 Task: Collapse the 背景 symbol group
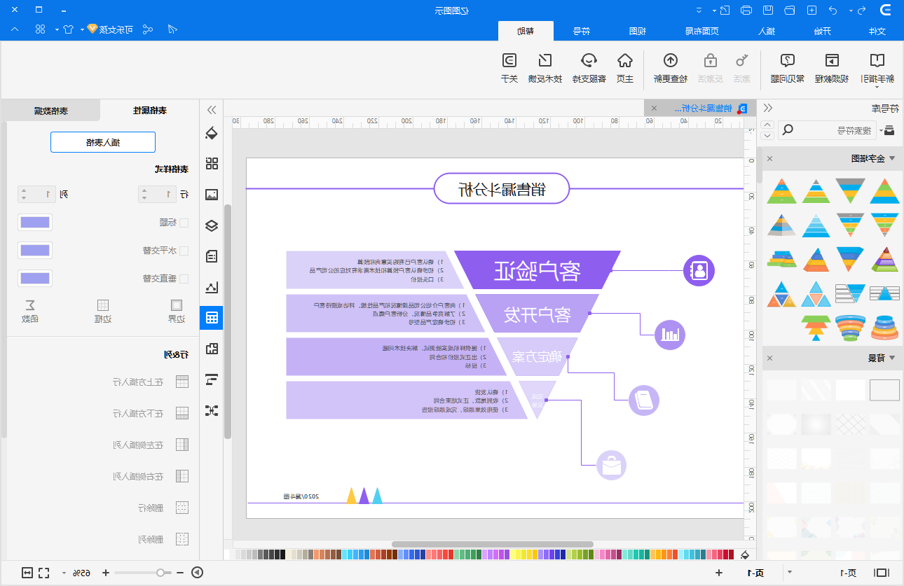[892, 358]
